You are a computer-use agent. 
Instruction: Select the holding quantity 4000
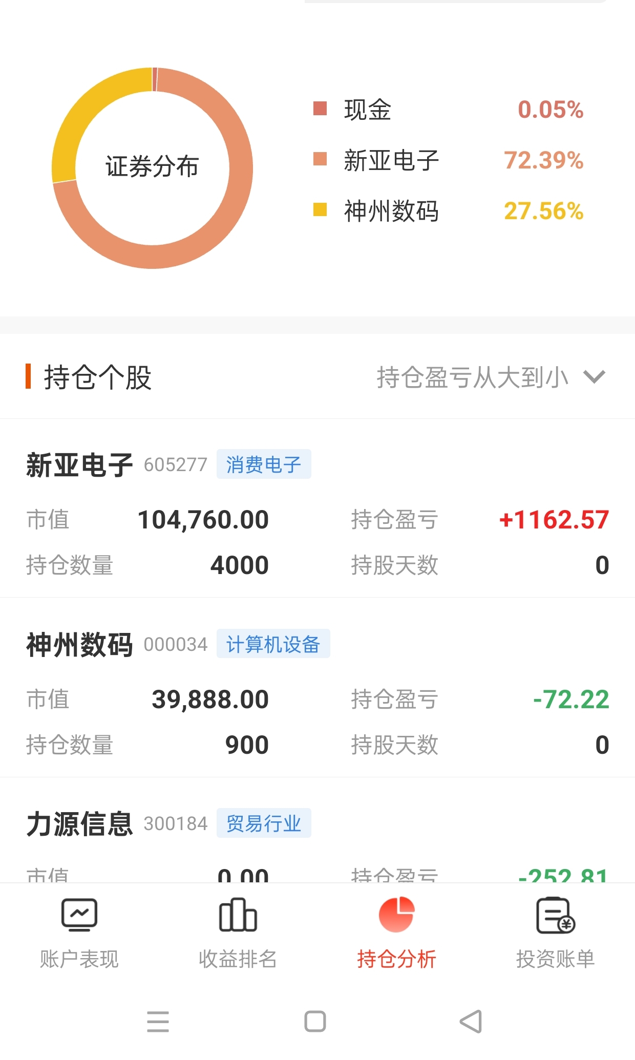click(x=240, y=565)
